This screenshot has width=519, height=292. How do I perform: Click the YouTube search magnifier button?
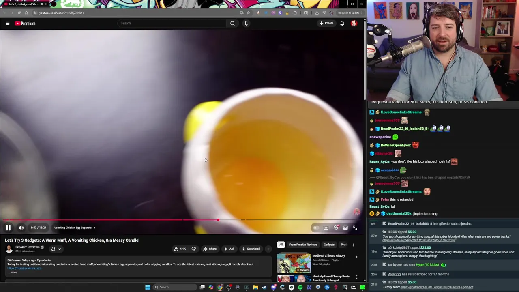[x=232, y=23]
